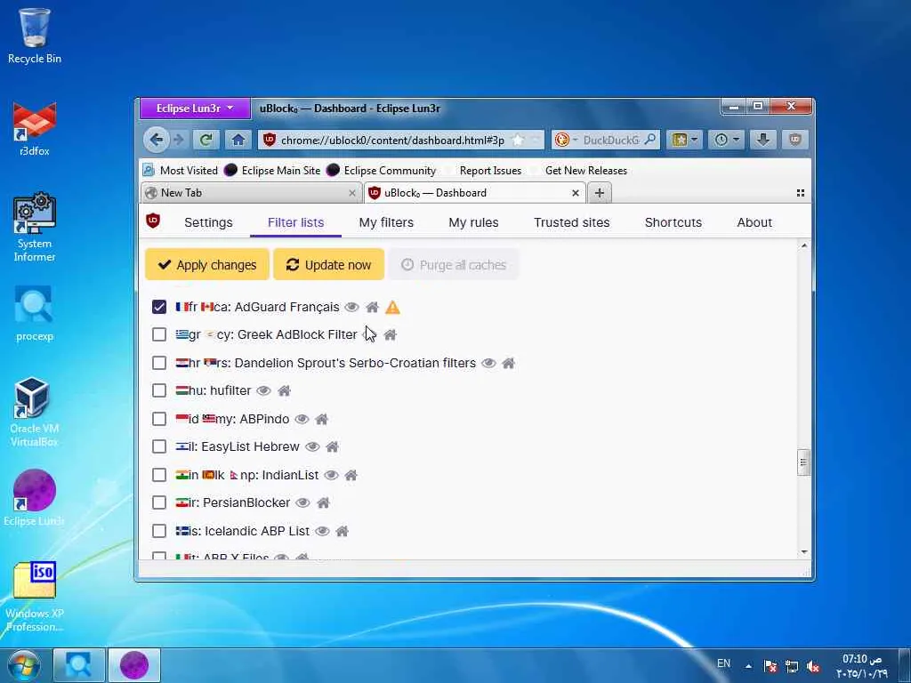Click the scrollbar down arrow
Viewport: 911px width, 683px height.
(x=804, y=551)
